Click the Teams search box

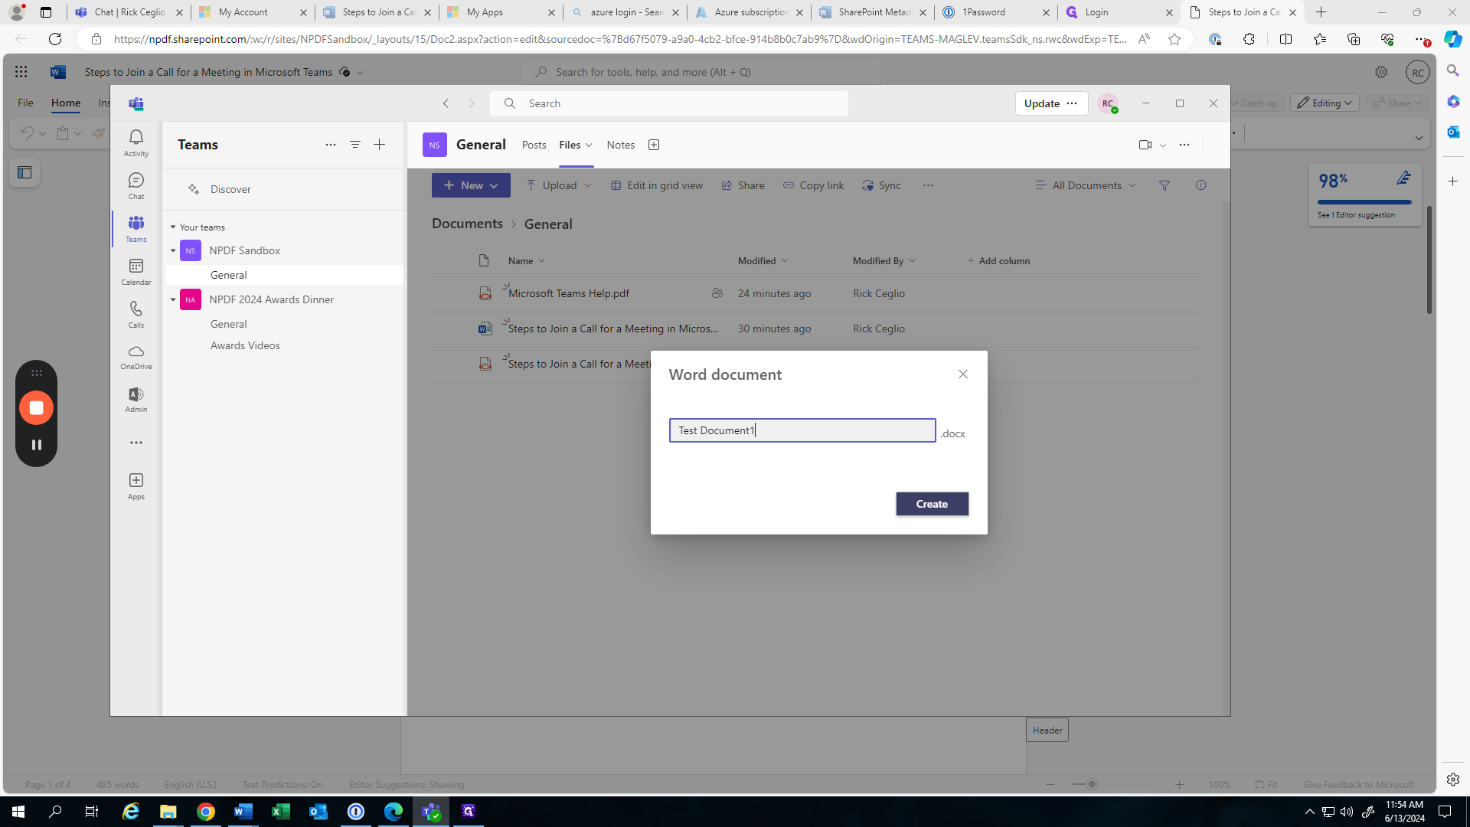click(670, 103)
